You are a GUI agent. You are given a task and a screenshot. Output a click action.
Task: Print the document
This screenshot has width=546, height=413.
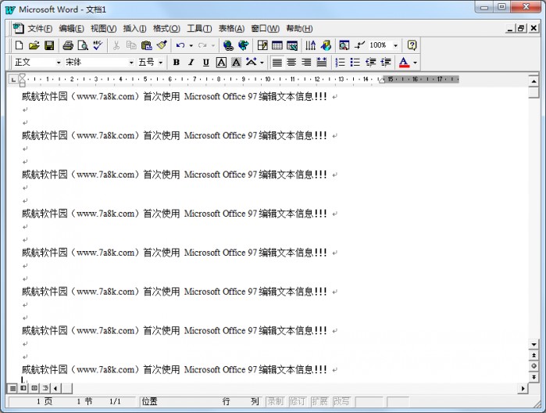(x=68, y=45)
